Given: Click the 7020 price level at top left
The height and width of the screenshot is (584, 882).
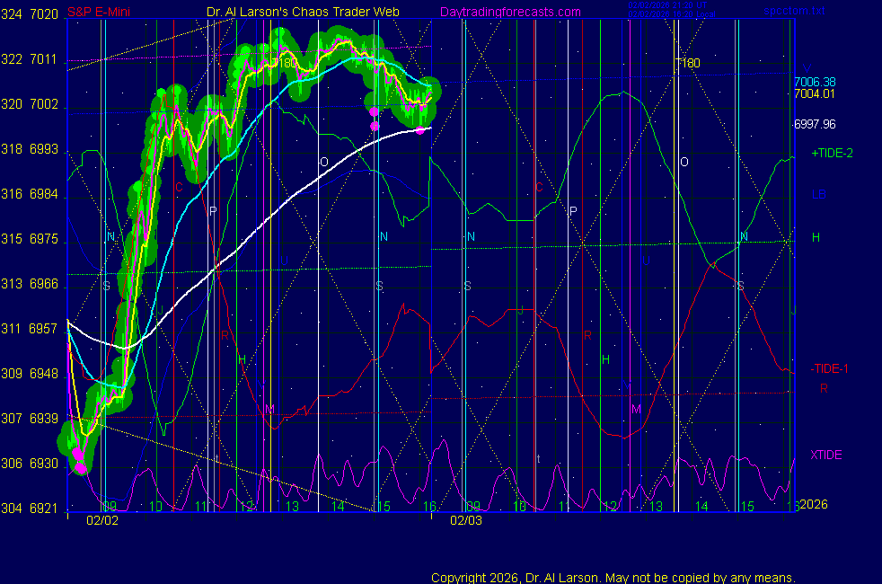Looking at the screenshot, I should tap(44, 15).
